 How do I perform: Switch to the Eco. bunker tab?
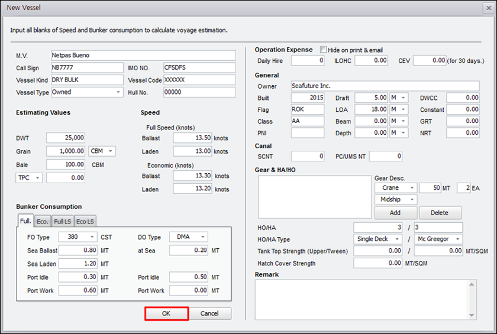click(x=42, y=221)
